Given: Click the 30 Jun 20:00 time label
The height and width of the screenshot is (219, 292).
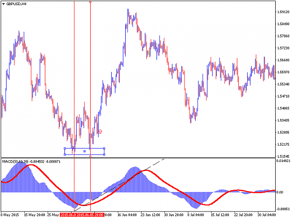Looking at the screenshot, I should (x=173, y=215).
